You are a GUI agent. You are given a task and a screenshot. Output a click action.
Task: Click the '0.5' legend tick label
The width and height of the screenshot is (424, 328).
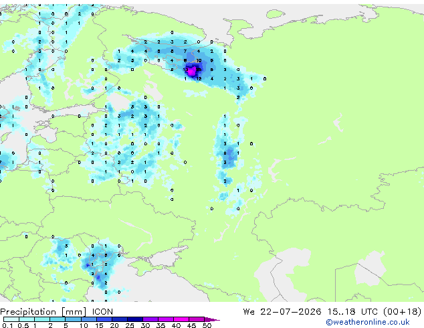(x=23, y=325)
